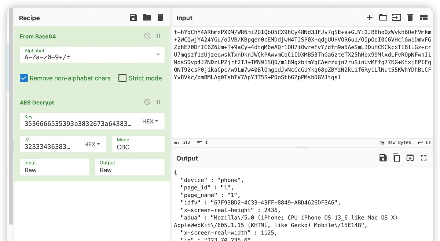Edit the AES Key field
Image resolution: width=440 pixels, height=241 pixels.
(x=78, y=121)
